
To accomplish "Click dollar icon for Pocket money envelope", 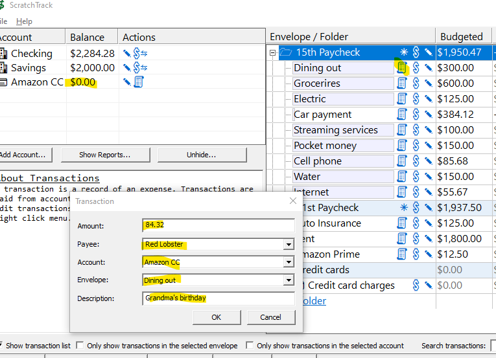I will [x=416, y=146].
